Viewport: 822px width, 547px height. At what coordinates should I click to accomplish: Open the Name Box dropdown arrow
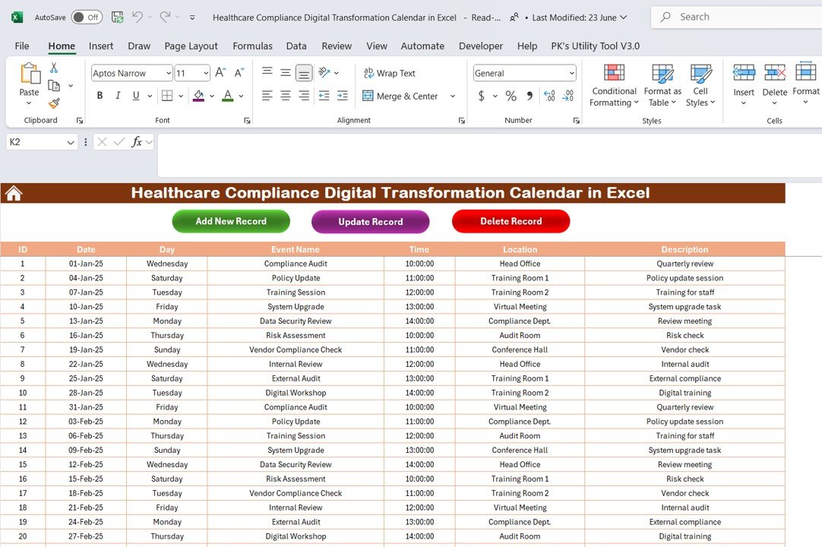point(70,142)
